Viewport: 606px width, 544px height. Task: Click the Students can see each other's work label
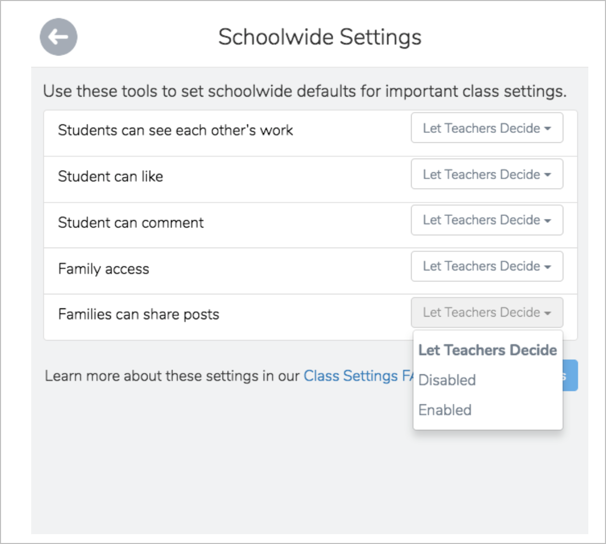click(175, 130)
